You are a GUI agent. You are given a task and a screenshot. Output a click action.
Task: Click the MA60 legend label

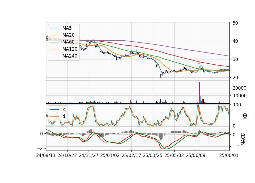click(x=68, y=42)
